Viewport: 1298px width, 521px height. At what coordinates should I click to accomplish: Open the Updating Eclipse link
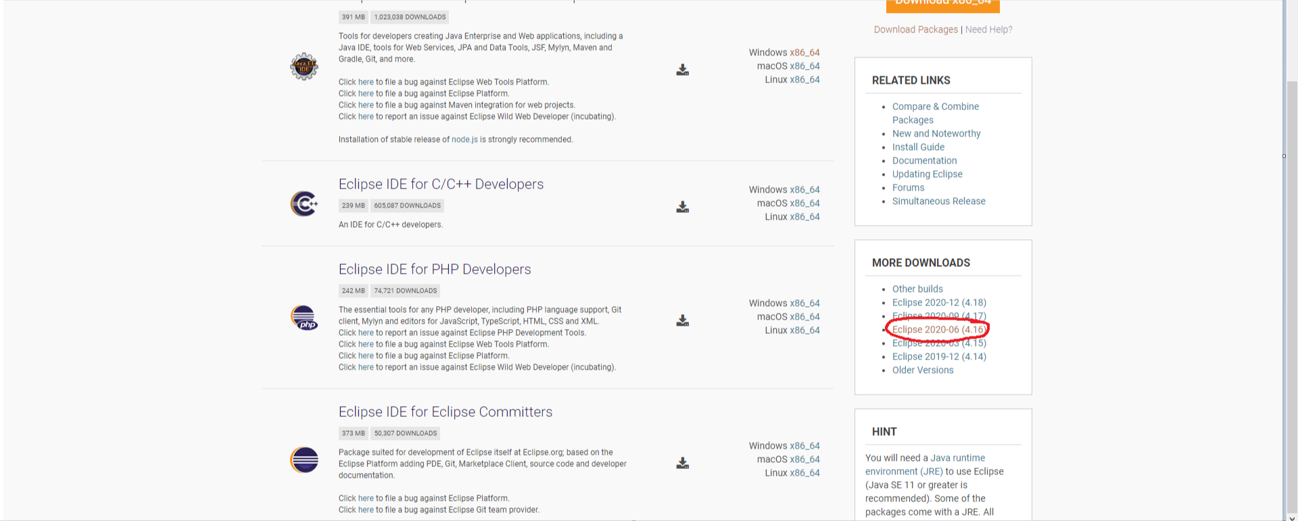point(927,174)
